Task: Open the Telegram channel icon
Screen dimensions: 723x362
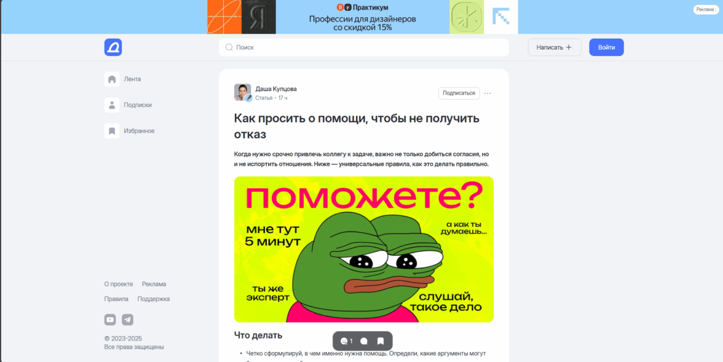Action: coord(127,320)
